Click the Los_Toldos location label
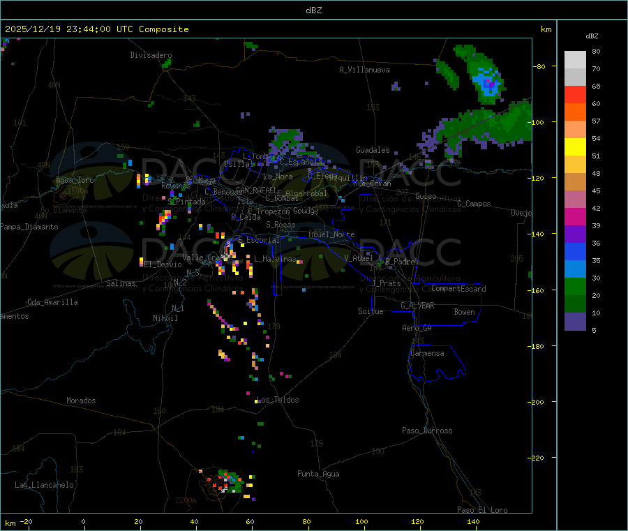This screenshot has width=628, height=531. click(x=278, y=400)
